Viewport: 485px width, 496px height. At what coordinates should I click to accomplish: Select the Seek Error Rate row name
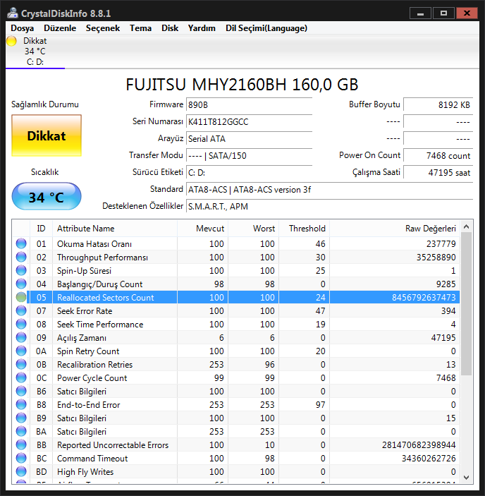tap(85, 311)
